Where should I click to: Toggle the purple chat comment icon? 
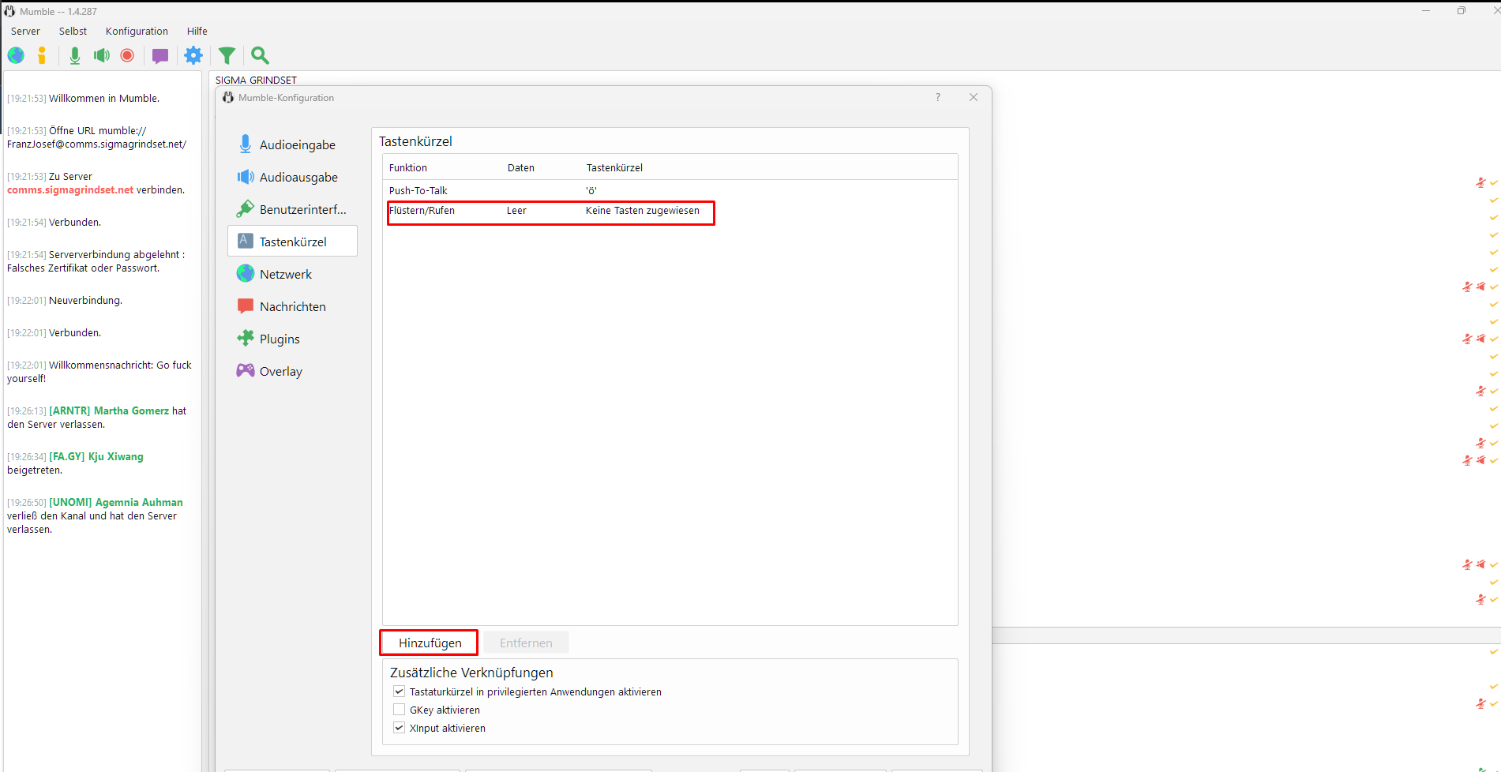point(160,56)
